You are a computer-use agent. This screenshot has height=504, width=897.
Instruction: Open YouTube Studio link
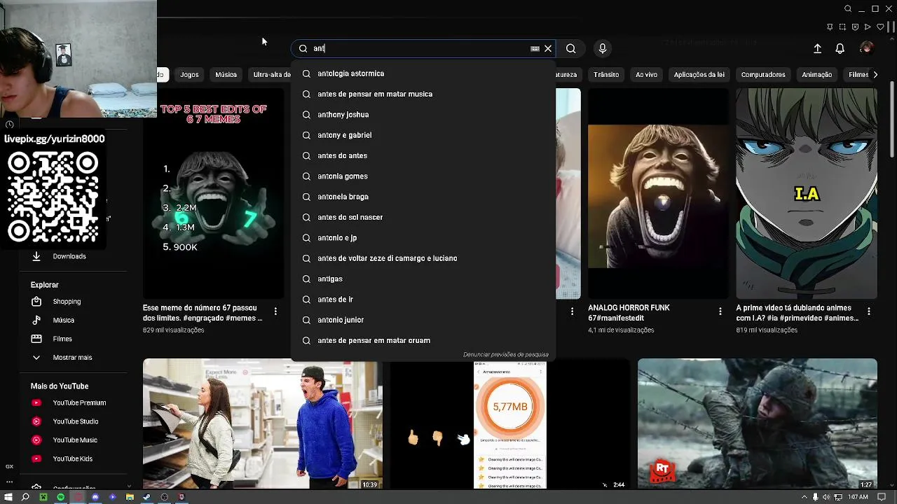75,421
